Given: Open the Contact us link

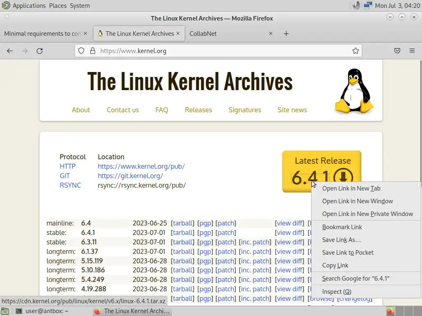Looking at the screenshot, I should pyautogui.click(x=123, y=110).
